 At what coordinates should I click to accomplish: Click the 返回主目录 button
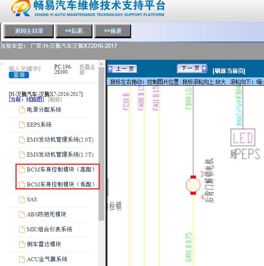29,31
